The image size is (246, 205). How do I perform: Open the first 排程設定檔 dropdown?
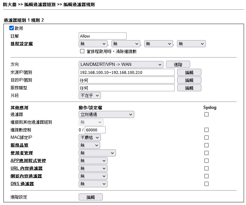93,44
